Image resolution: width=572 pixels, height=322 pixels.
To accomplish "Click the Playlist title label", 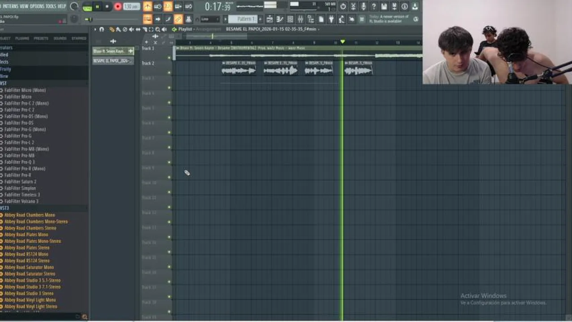I will coord(185,30).
